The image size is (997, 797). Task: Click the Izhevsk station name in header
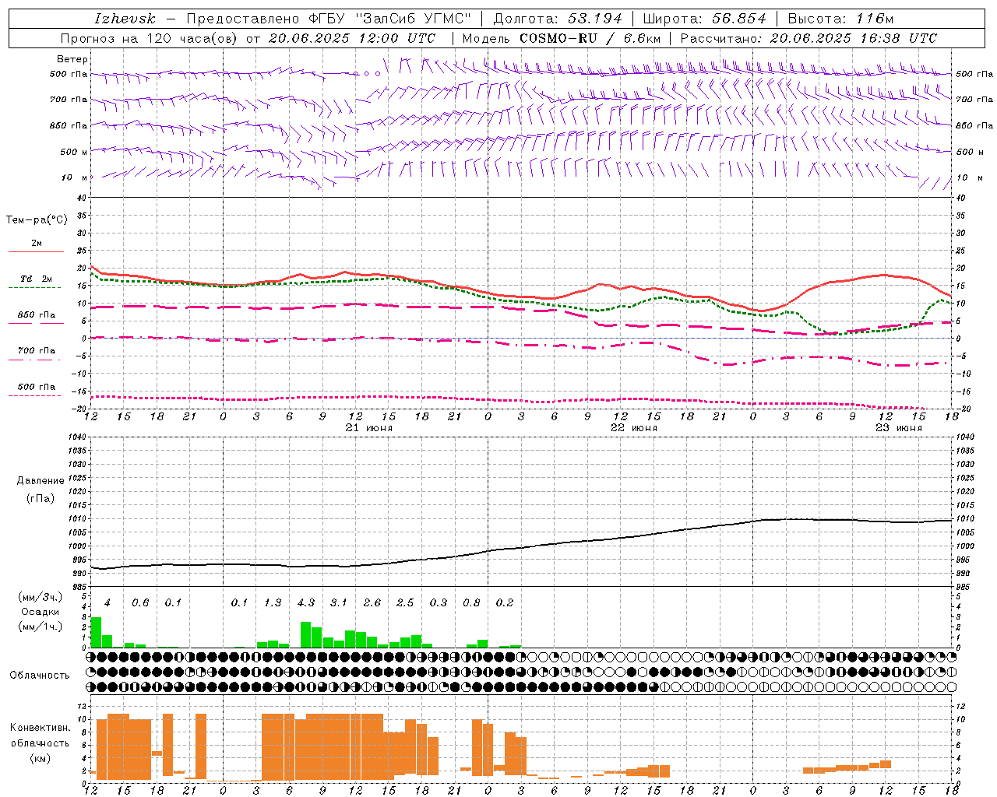125,19
